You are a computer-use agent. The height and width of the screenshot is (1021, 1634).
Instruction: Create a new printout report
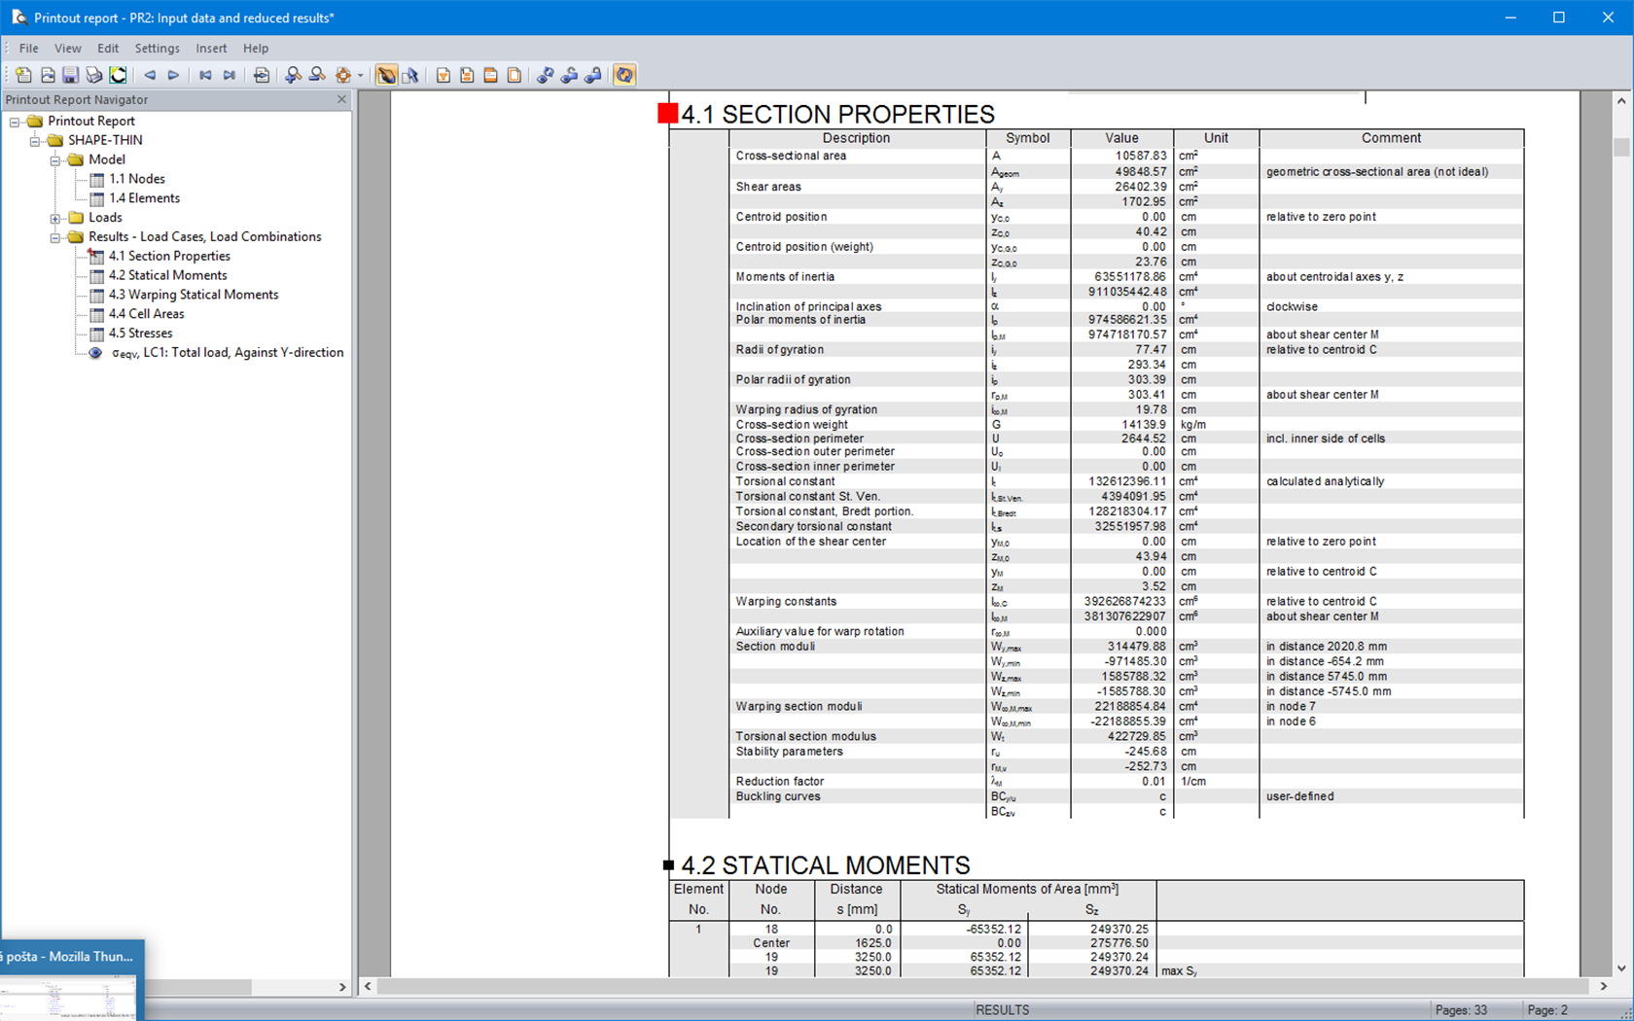click(23, 75)
